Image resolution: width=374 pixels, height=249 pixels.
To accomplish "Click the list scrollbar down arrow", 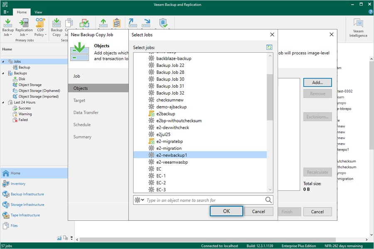I will pyautogui.click(x=270, y=190).
